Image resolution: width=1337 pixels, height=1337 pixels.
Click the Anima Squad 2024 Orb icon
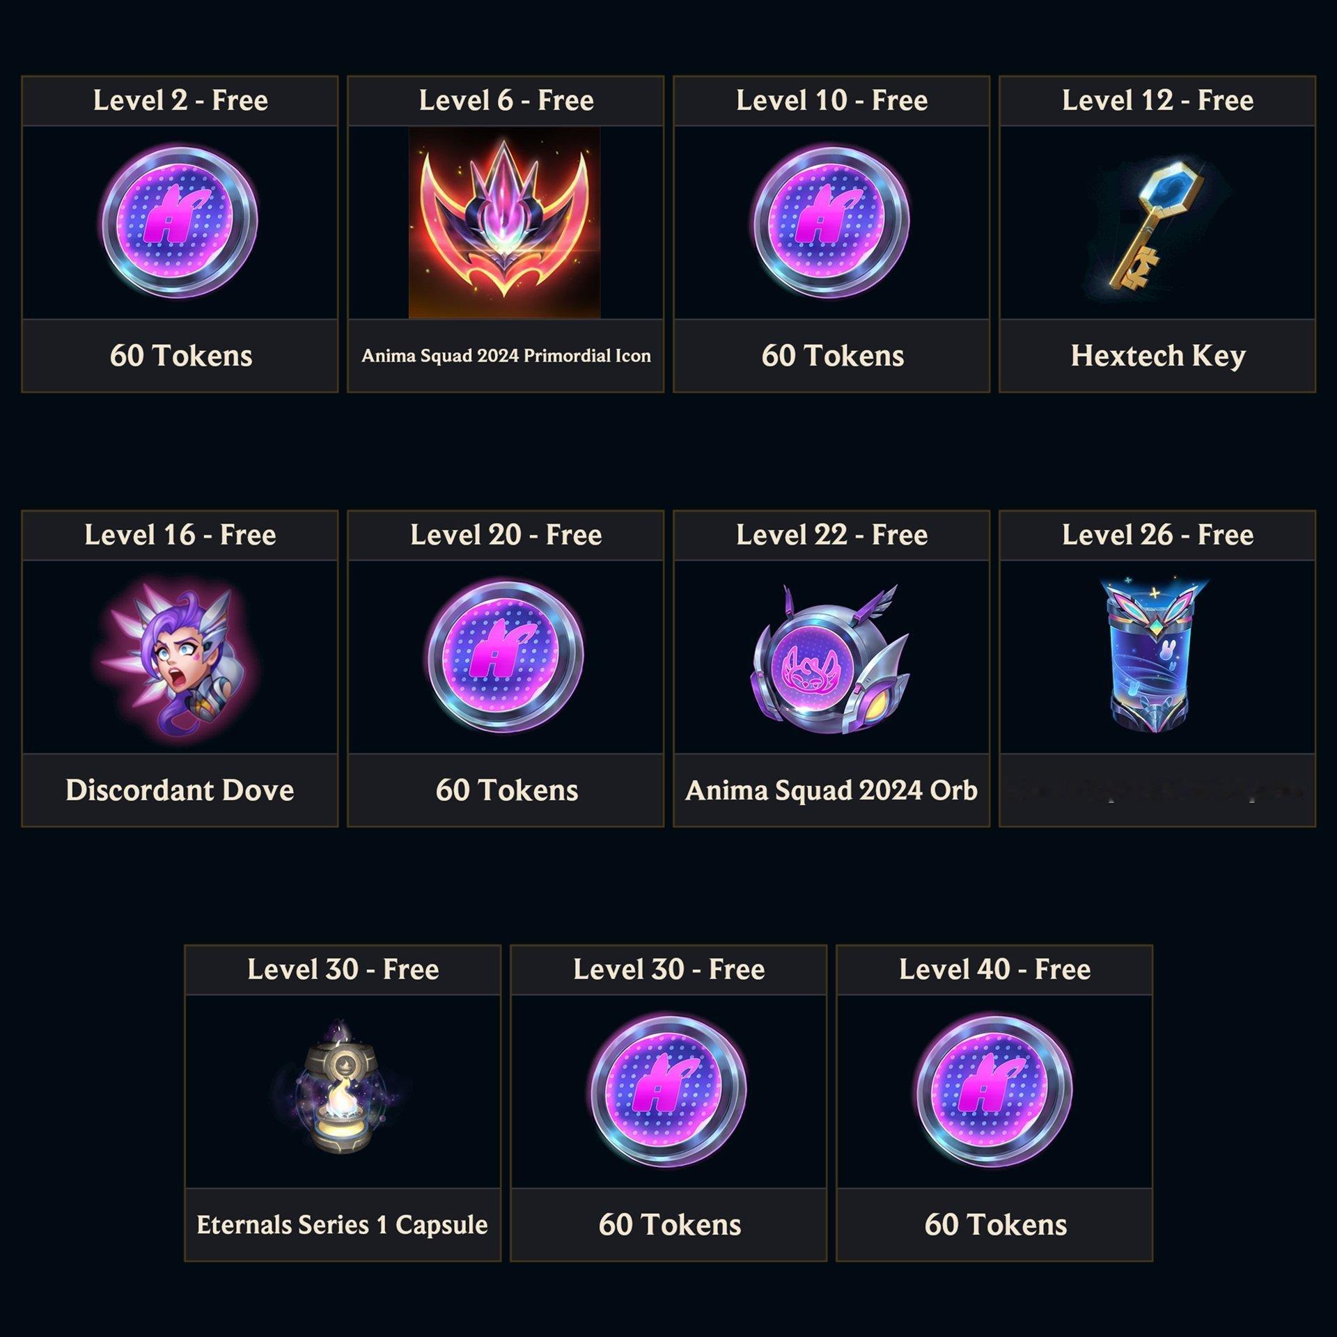pyautogui.click(x=831, y=659)
